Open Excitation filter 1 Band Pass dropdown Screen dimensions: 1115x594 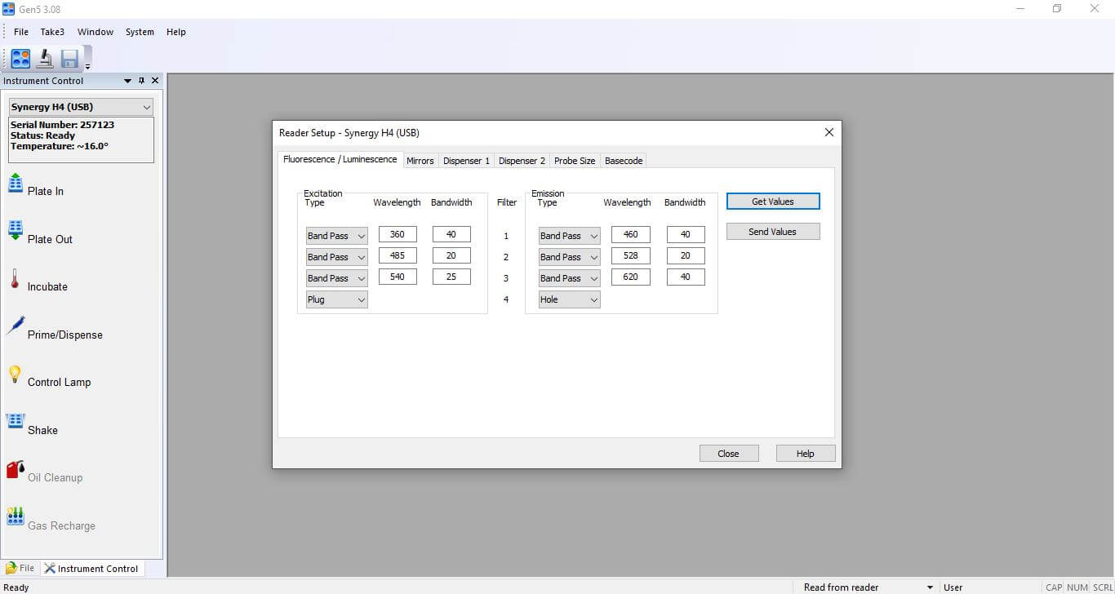(336, 236)
